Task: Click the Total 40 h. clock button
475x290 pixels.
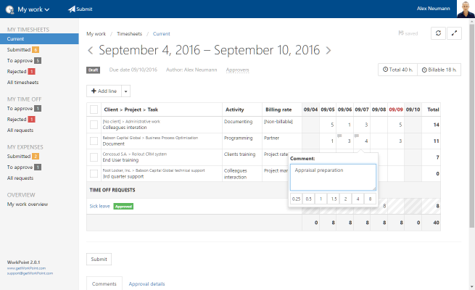Action: click(x=397, y=70)
